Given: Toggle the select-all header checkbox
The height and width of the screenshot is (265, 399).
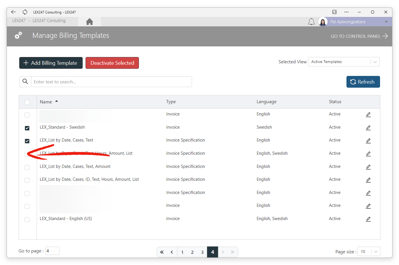Looking at the screenshot, I should coord(27,102).
